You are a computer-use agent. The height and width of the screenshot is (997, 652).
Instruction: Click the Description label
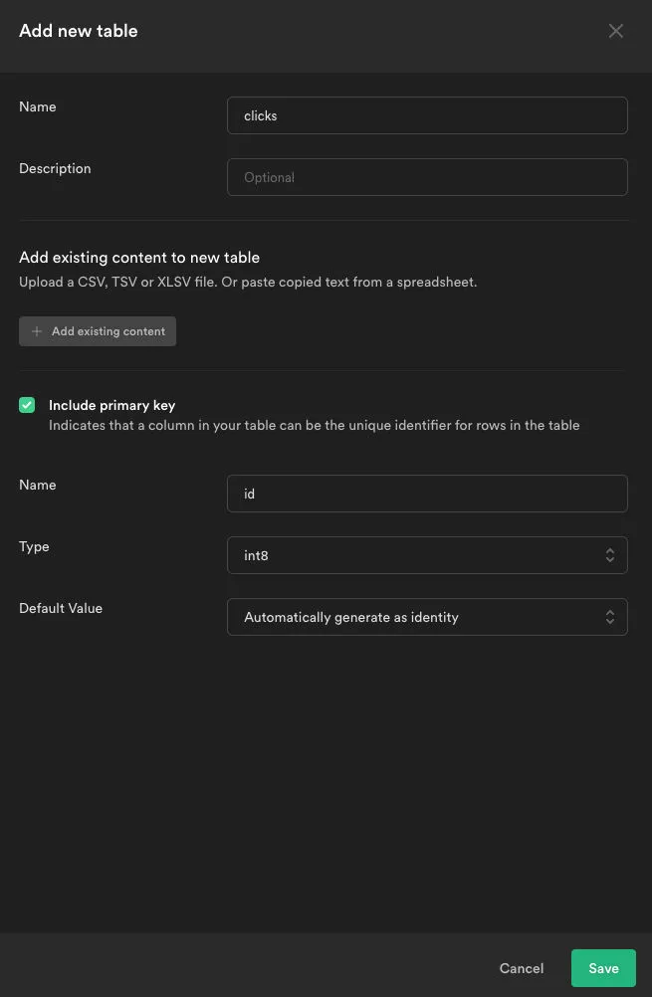(55, 169)
